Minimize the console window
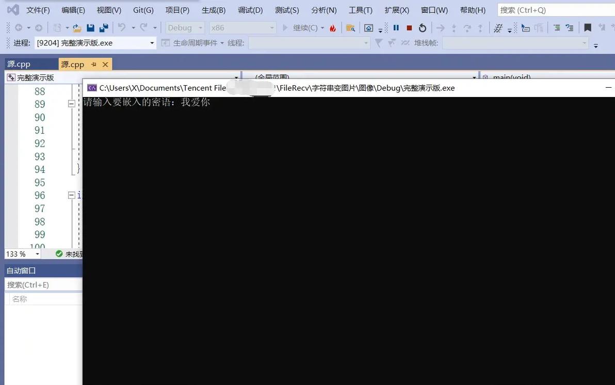This screenshot has height=385, width=615. pyautogui.click(x=608, y=88)
